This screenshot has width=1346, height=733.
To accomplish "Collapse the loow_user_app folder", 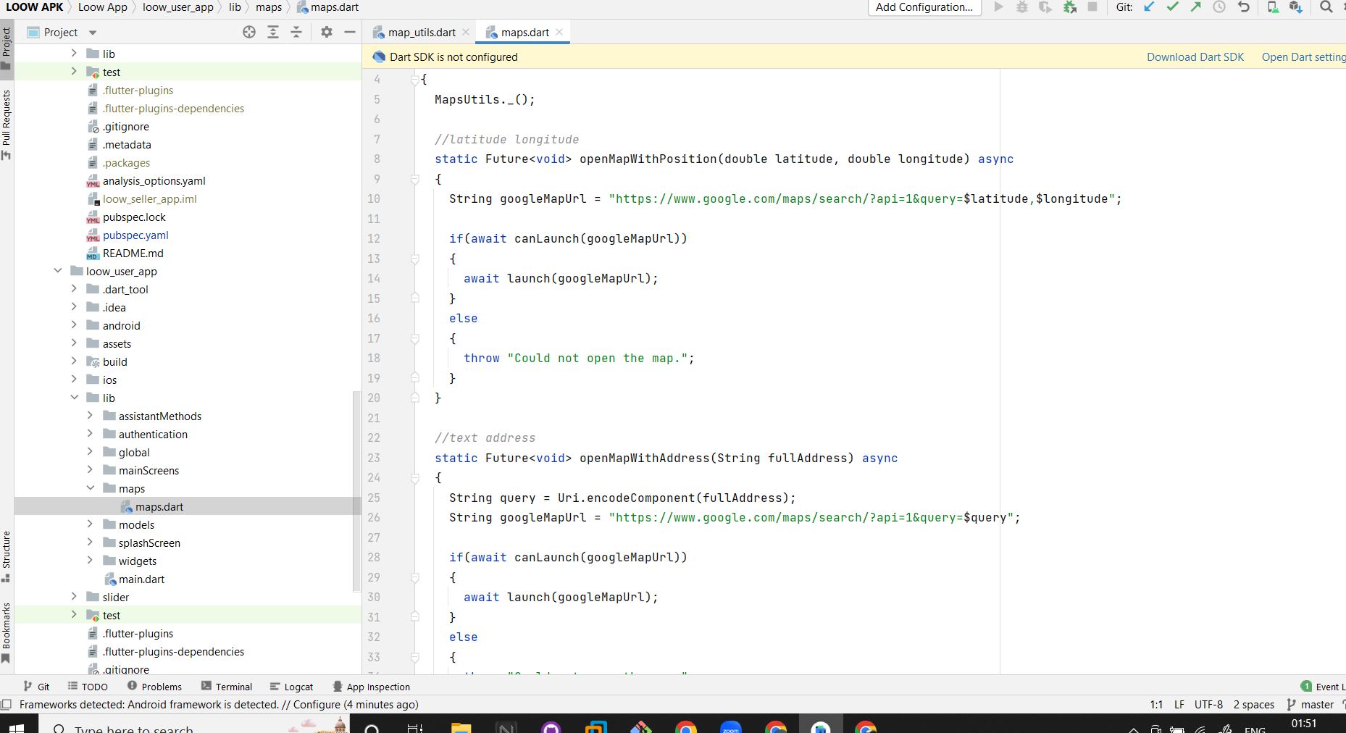I will (x=58, y=271).
